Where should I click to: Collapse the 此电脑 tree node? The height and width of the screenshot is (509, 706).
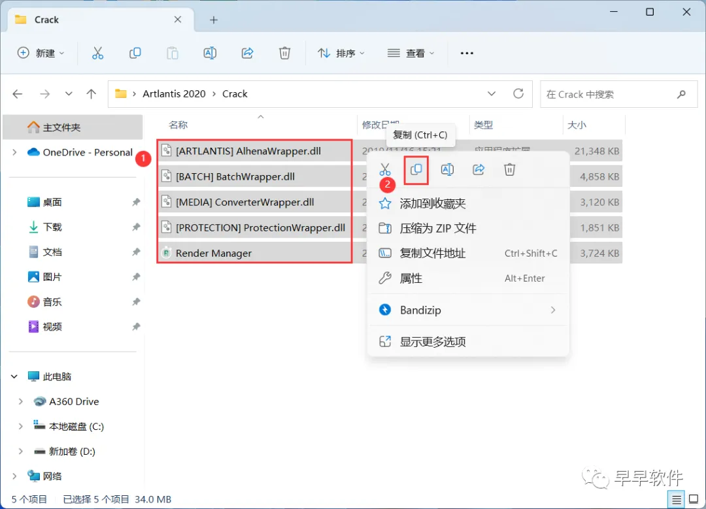14,376
